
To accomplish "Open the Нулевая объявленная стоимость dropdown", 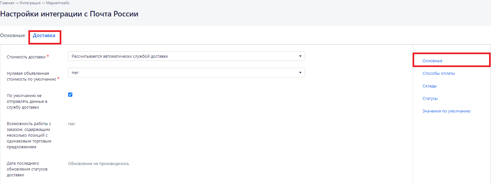I will 186,73.
